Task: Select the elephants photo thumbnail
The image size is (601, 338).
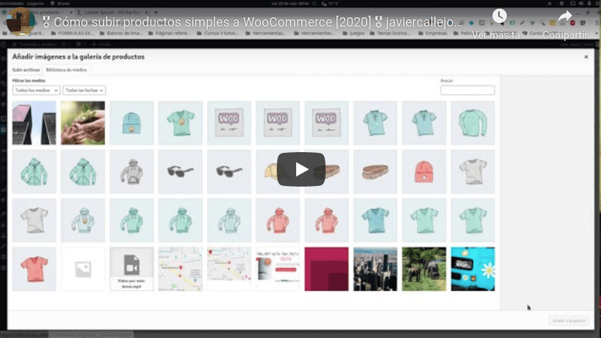Action: 424,268
